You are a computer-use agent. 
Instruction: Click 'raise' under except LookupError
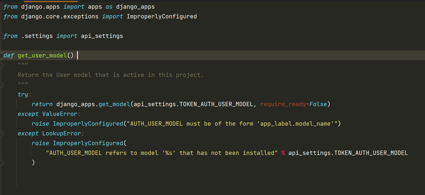click(40, 143)
